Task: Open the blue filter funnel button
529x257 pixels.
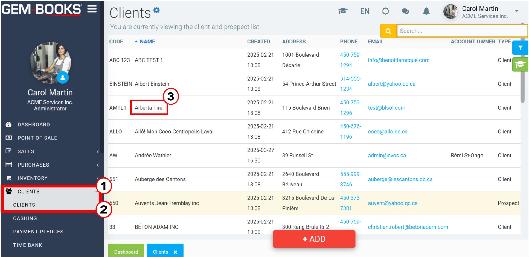Action: [x=520, y=48]
